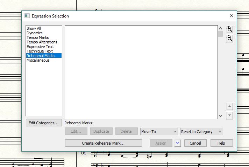Select the Show All category
Screen dimensions: 249x167
(x=34, y=28)
